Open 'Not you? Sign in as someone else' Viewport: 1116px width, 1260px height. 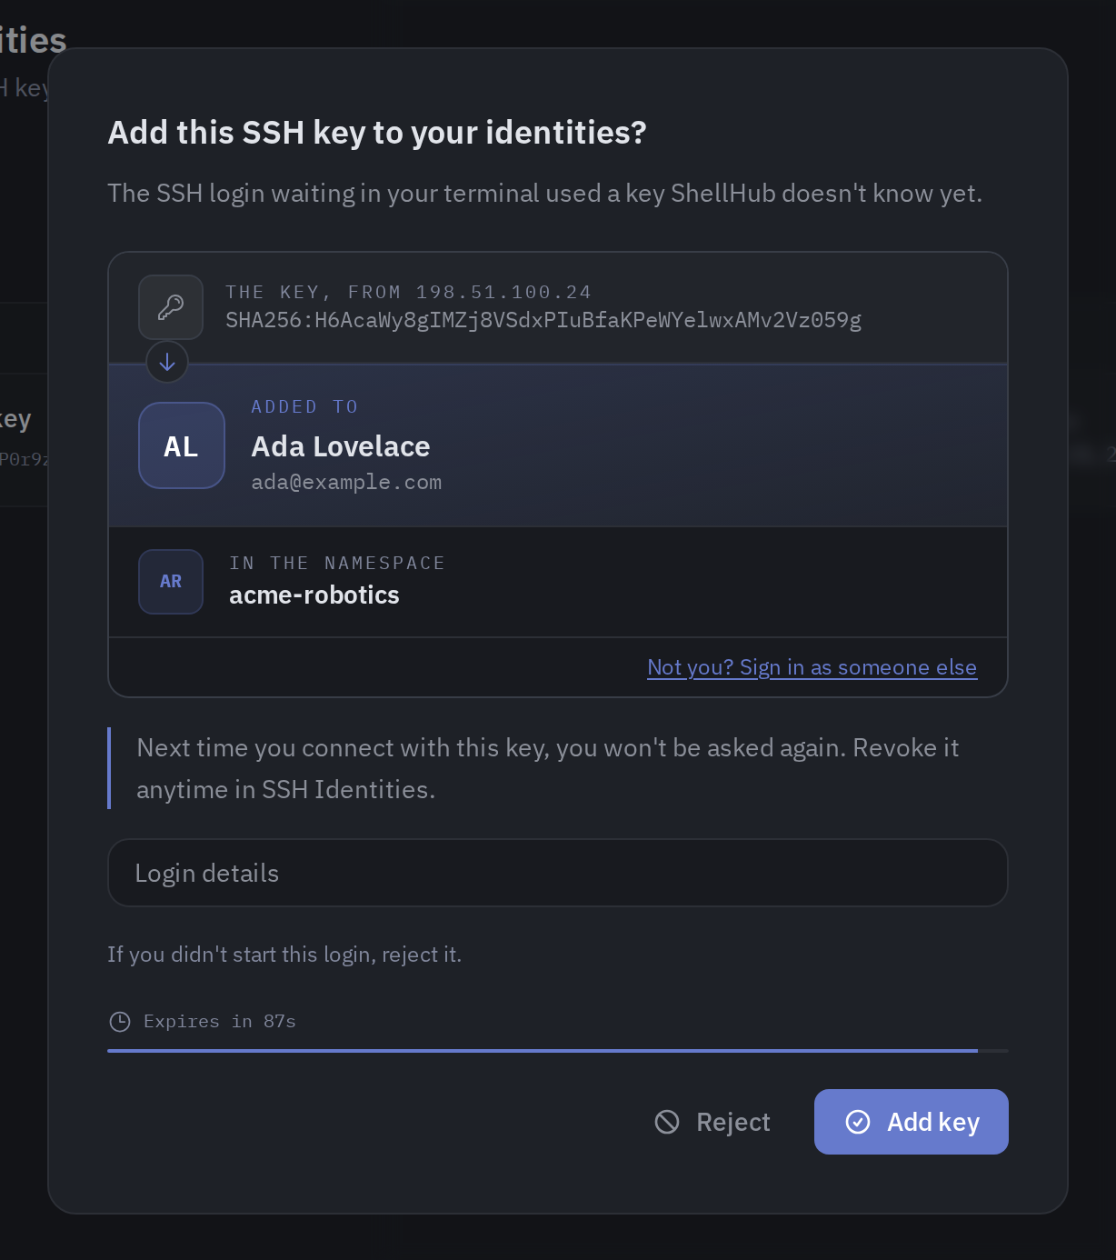pyautogui.click(x=812, y=667)
